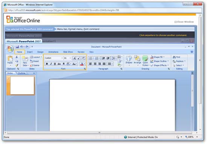Switch to the Outline pane tab
The width and height of the screenshot is (207, 144).
point(21,73)
